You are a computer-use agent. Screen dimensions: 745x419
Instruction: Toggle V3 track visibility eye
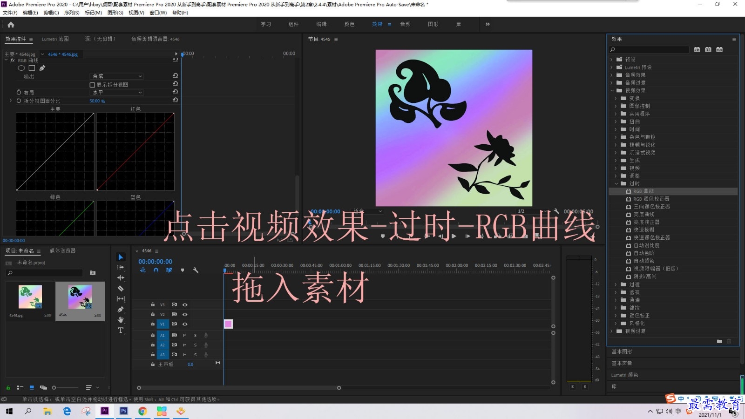point(185,304)
